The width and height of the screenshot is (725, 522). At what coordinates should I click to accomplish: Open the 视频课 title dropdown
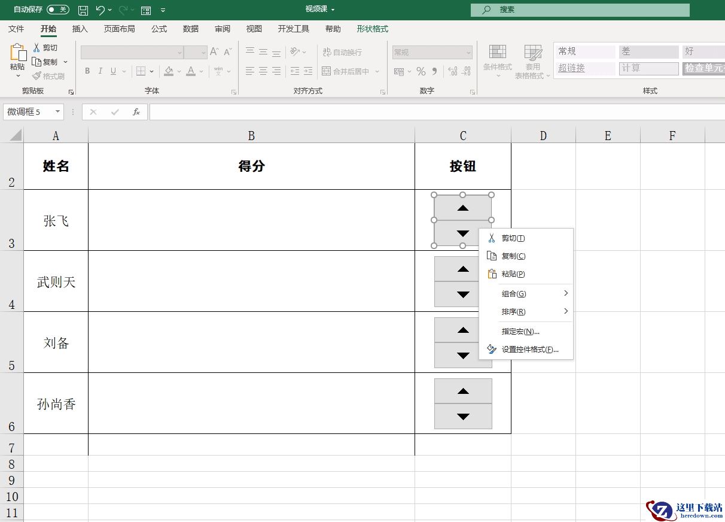(x=320, y=9)
